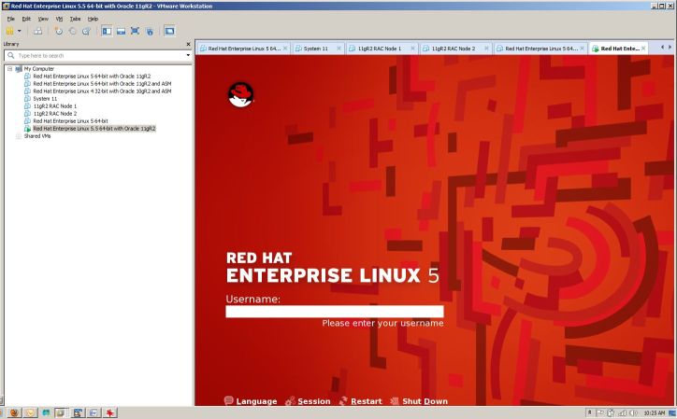The height and width of the screenshot is (419, 677).
Task: Collapse the My Computer tree node
Action: (x=9, y=68)
